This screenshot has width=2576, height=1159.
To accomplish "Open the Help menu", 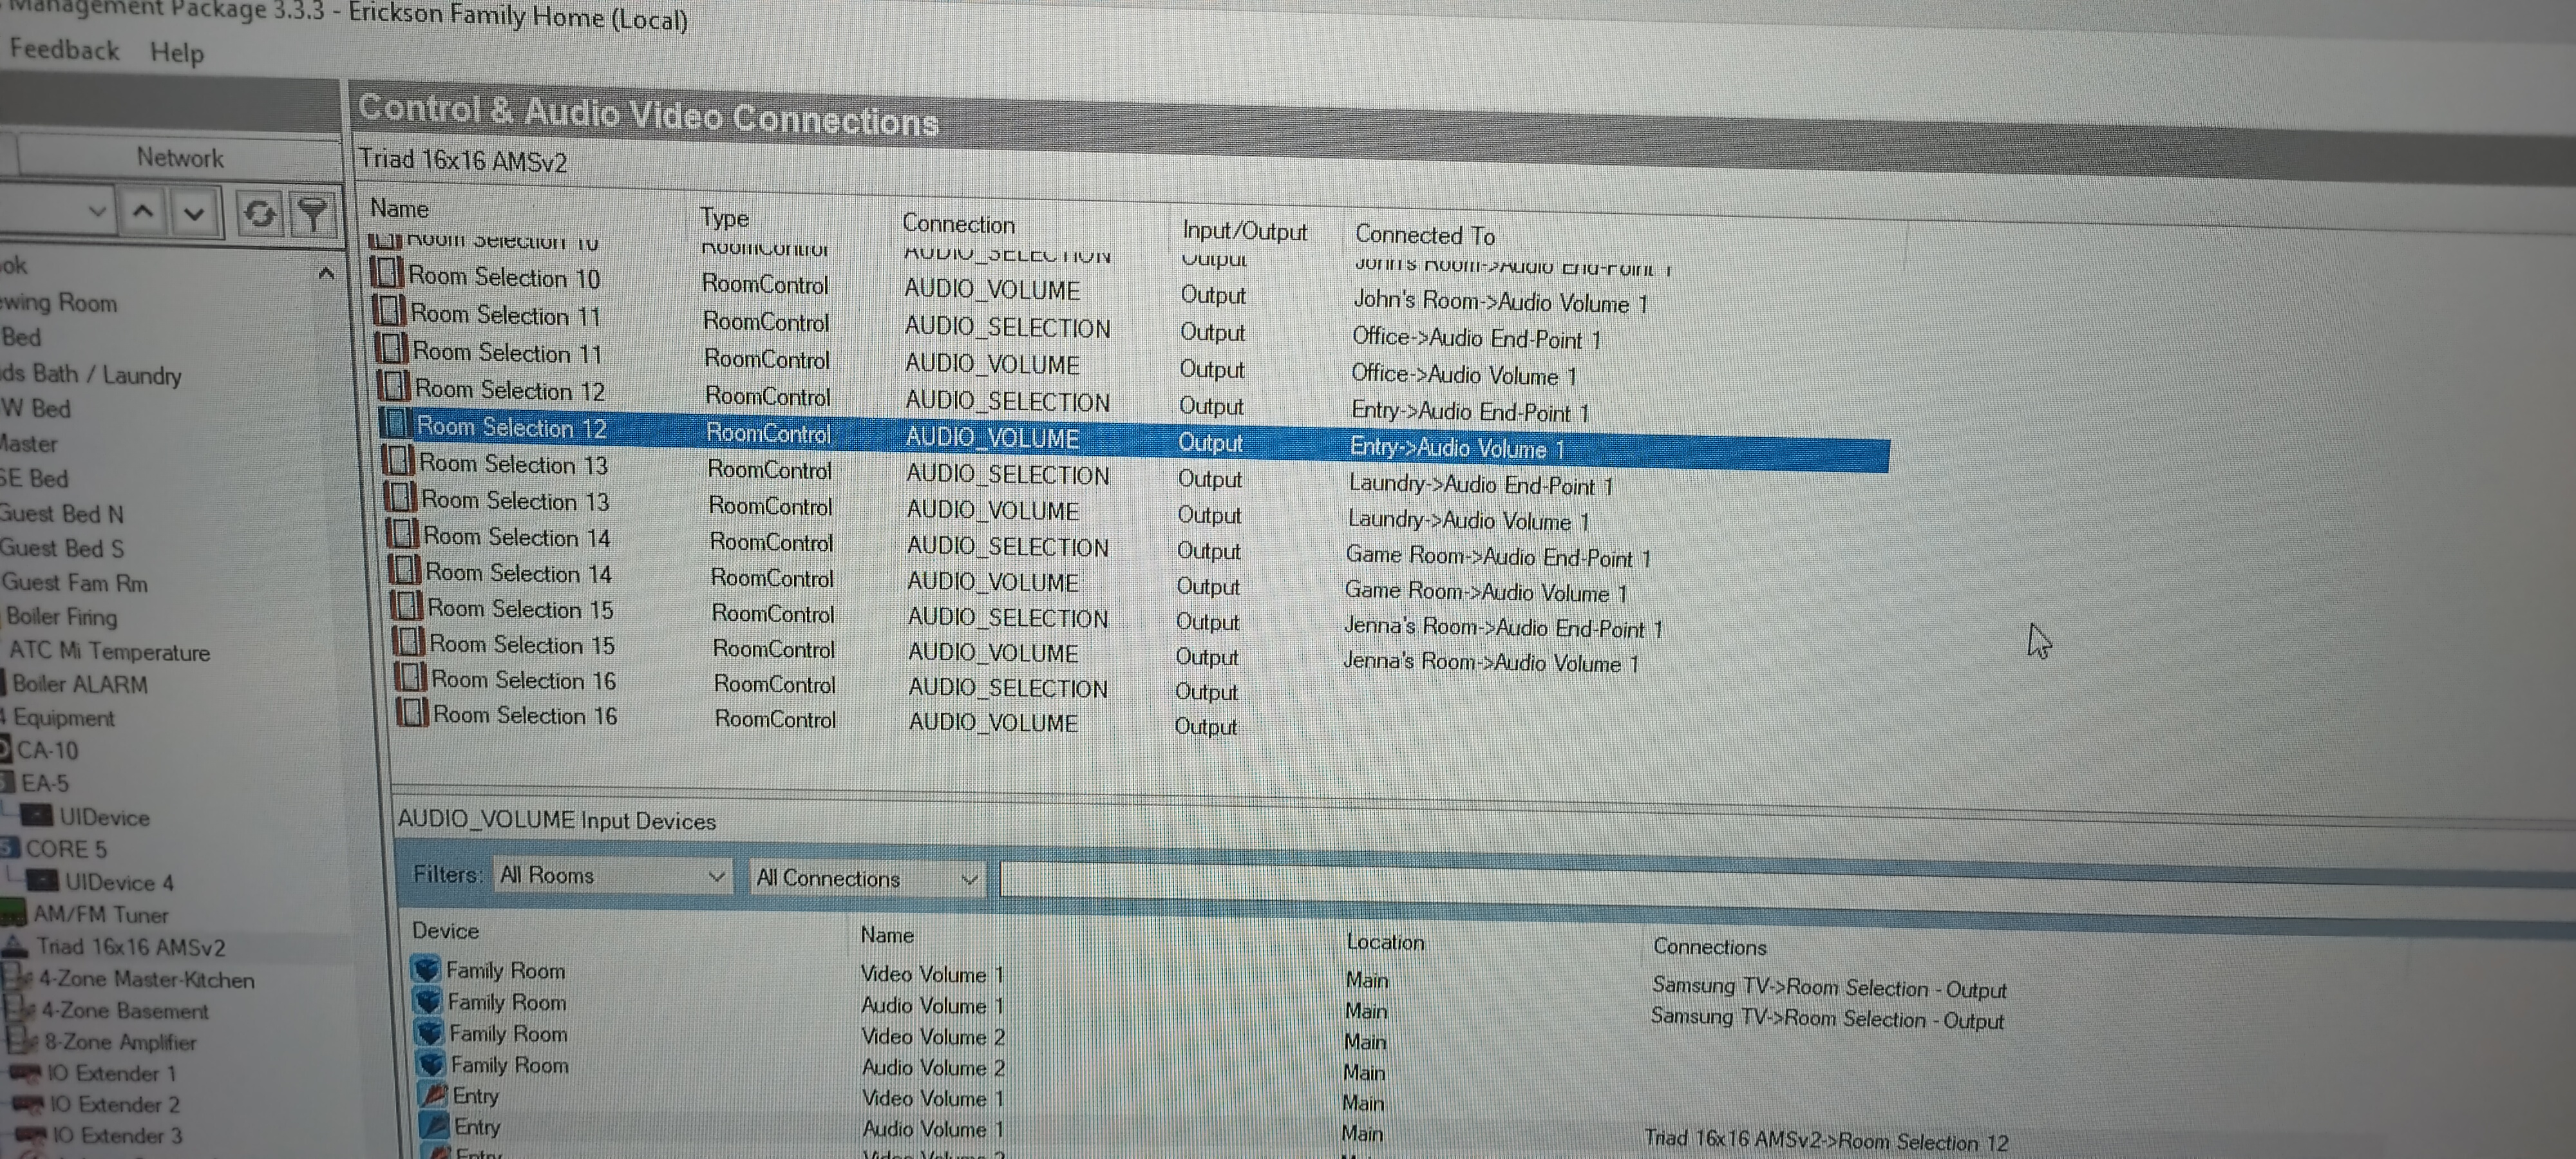I will 177,52.
